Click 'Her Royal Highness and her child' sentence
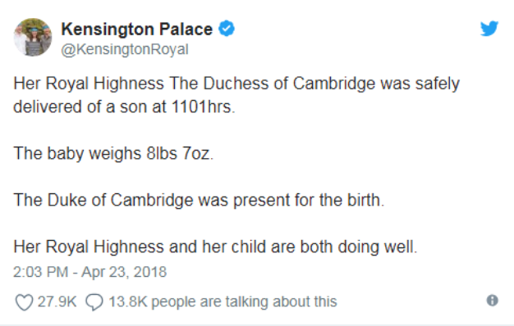514x326 pixels. (x=215, y=247)
